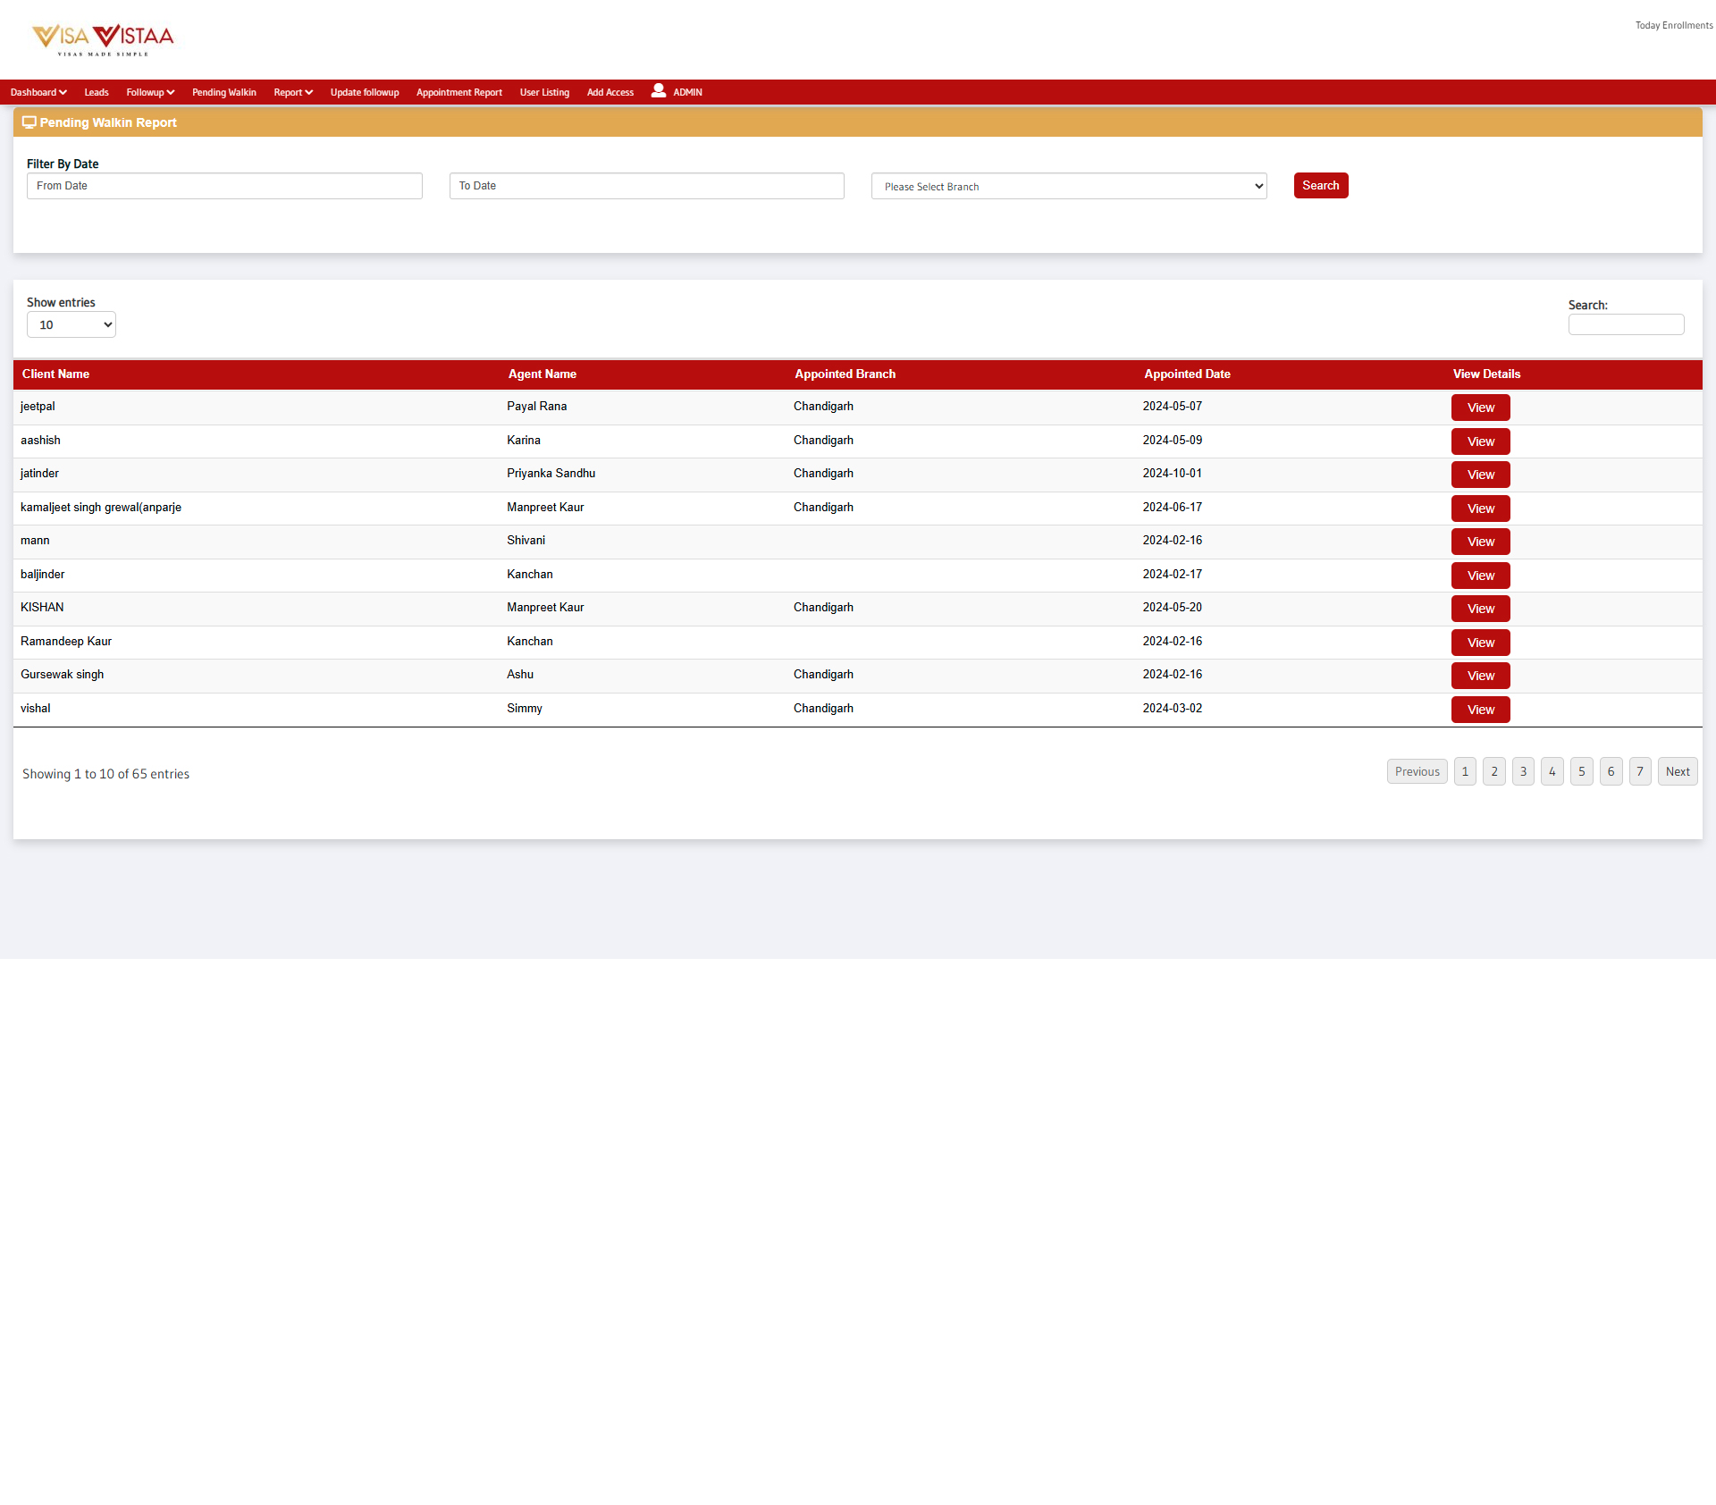Click the table Search text box
The width and height of the screenshot is (1716, 1505).
click(1625, 324)
